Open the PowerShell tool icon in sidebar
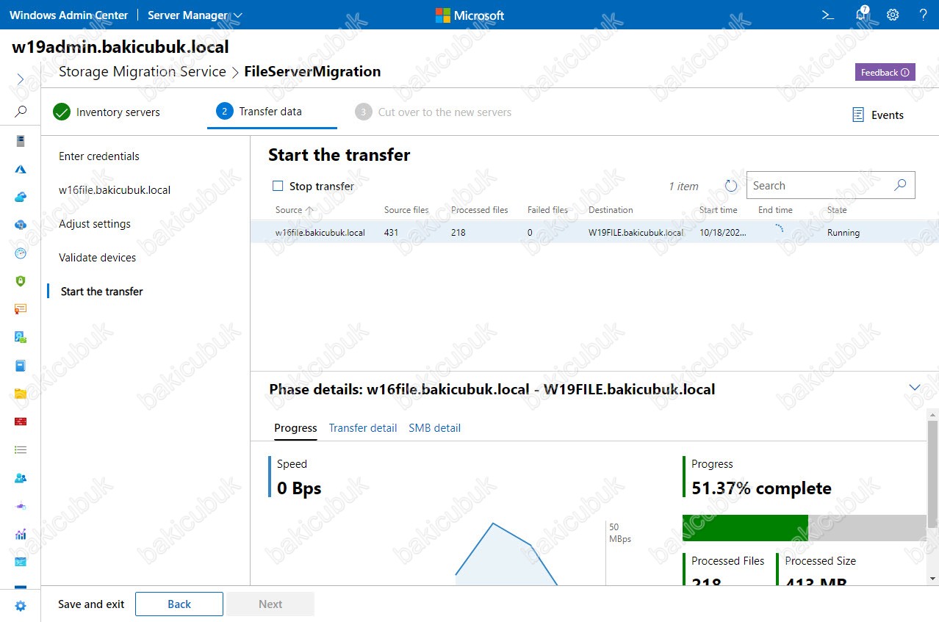This screenshot has height=622, width=939. click(21, 562)
